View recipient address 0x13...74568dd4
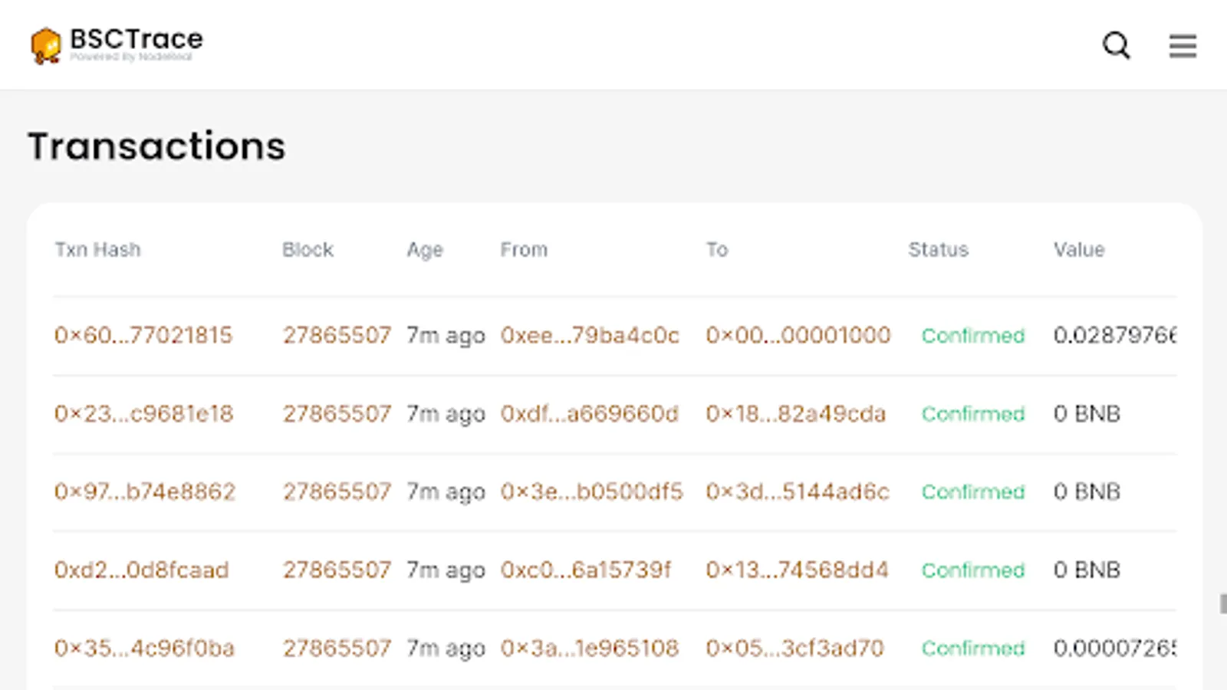 797,570
